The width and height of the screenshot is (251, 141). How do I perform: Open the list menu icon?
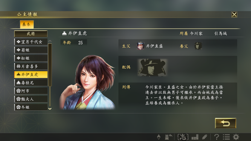226,137
